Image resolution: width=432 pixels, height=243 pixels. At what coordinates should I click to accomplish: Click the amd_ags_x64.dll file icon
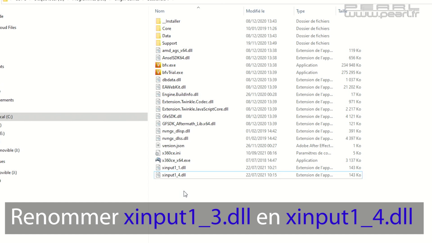158,50
